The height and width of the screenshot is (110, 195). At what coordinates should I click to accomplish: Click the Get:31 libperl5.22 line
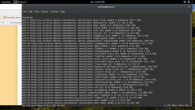pyautogui.click(x=82, y=98)
